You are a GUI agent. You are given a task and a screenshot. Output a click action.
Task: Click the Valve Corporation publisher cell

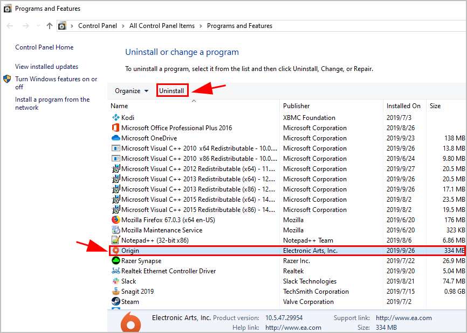click(308, 302)
